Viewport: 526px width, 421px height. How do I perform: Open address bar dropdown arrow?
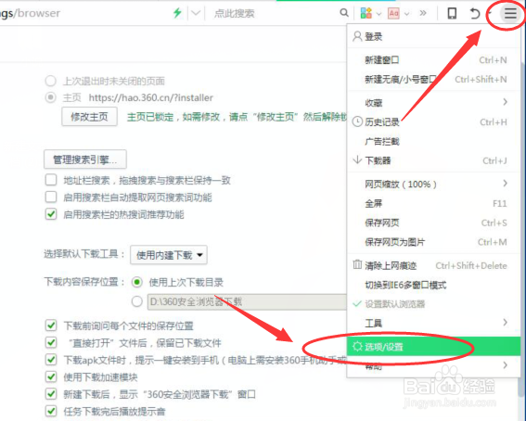tap(196, 13)
